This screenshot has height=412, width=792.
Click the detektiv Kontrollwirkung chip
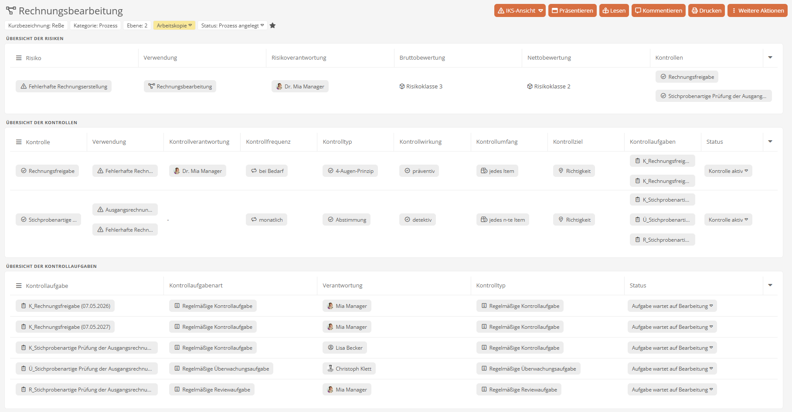pyautogui.click(x=418, y=220)
